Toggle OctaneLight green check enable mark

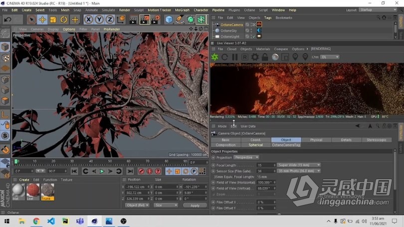[254, 36]
